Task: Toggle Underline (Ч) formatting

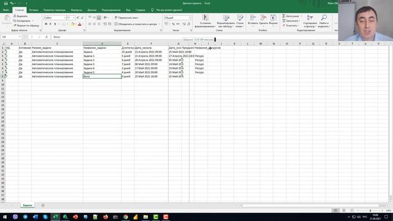Action: 55,24
